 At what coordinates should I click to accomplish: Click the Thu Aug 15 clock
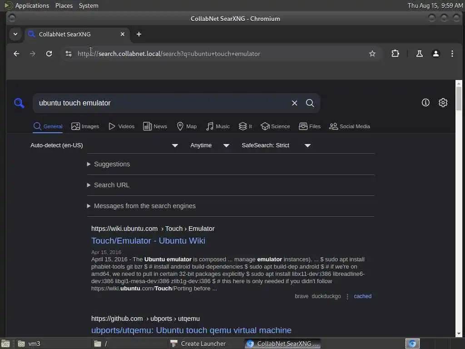[435, 5]
